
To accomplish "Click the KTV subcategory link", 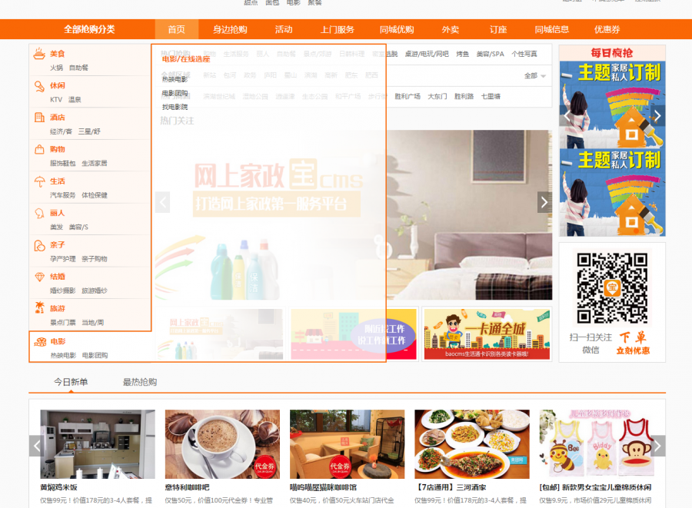I will coord(56,100).
